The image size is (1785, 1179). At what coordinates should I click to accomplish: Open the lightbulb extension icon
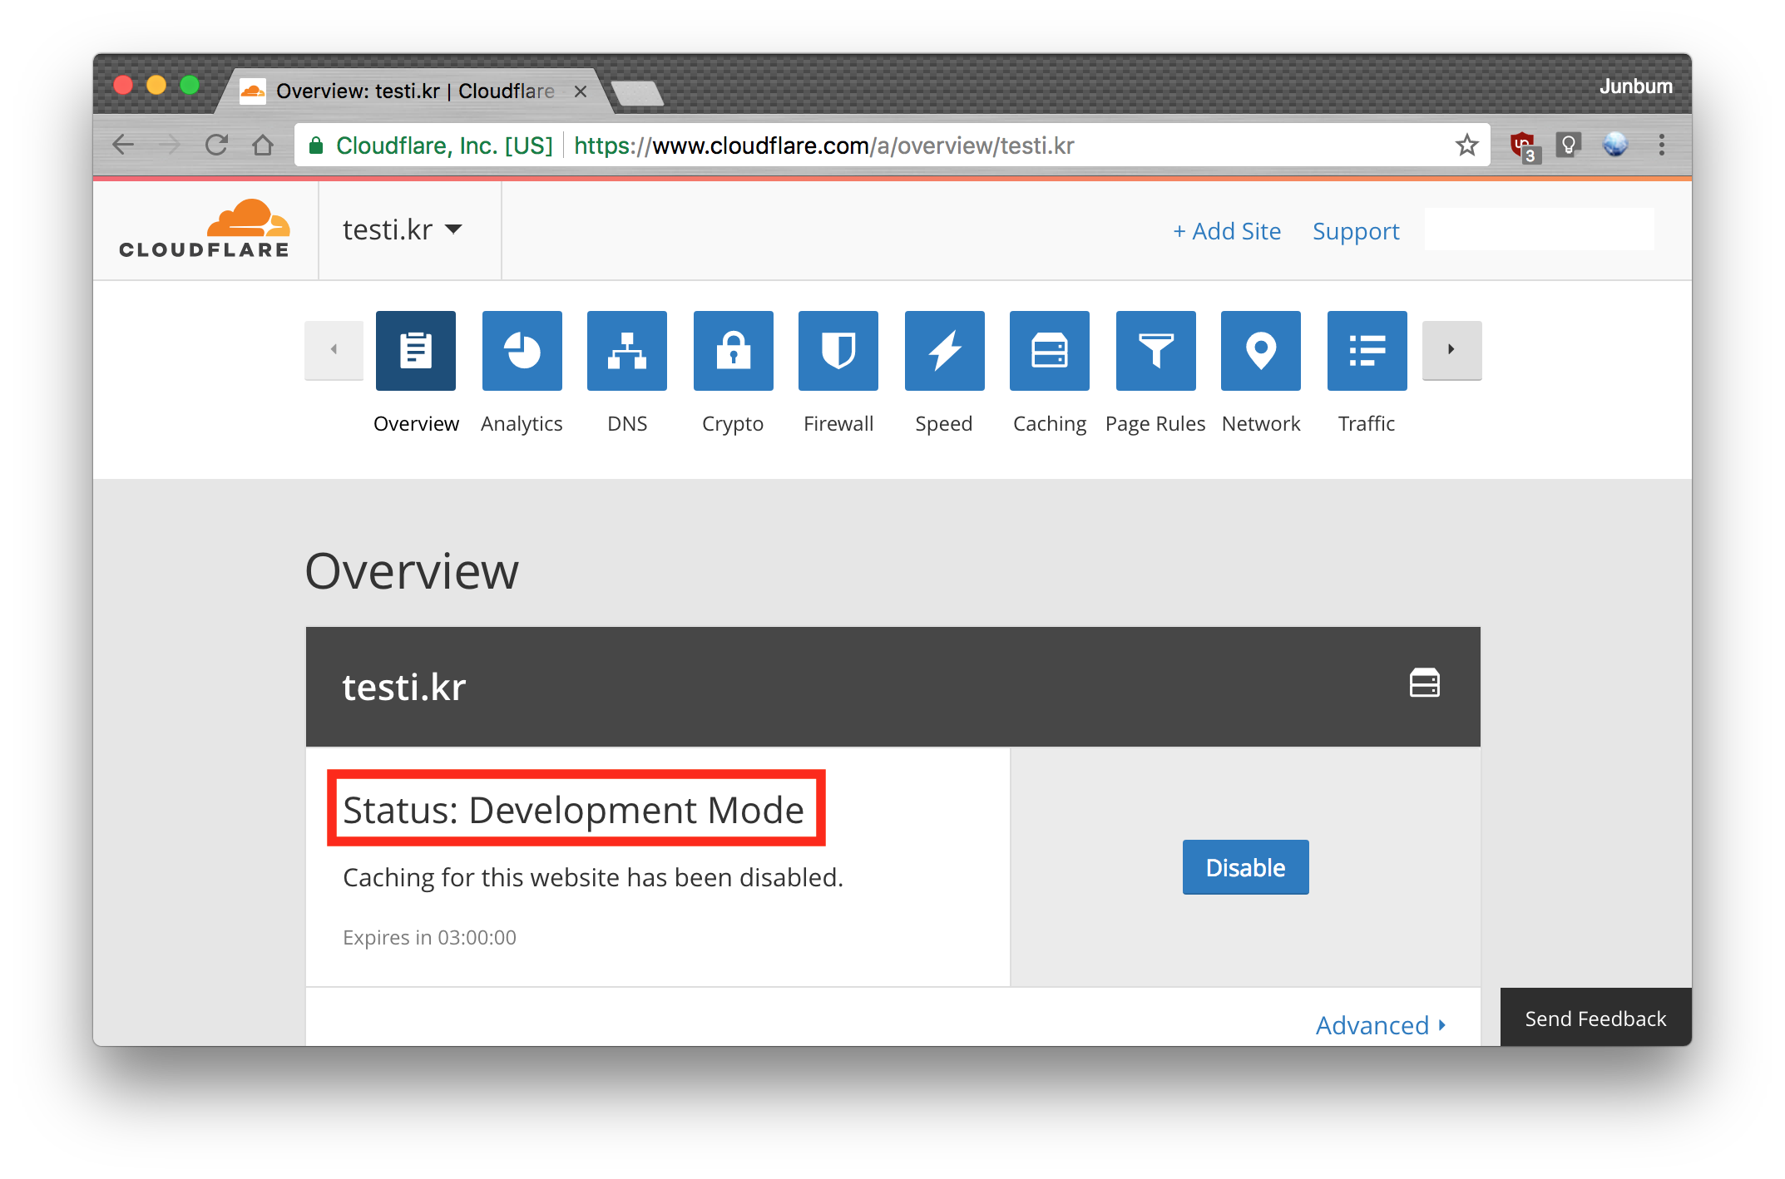click(1568, 146)
